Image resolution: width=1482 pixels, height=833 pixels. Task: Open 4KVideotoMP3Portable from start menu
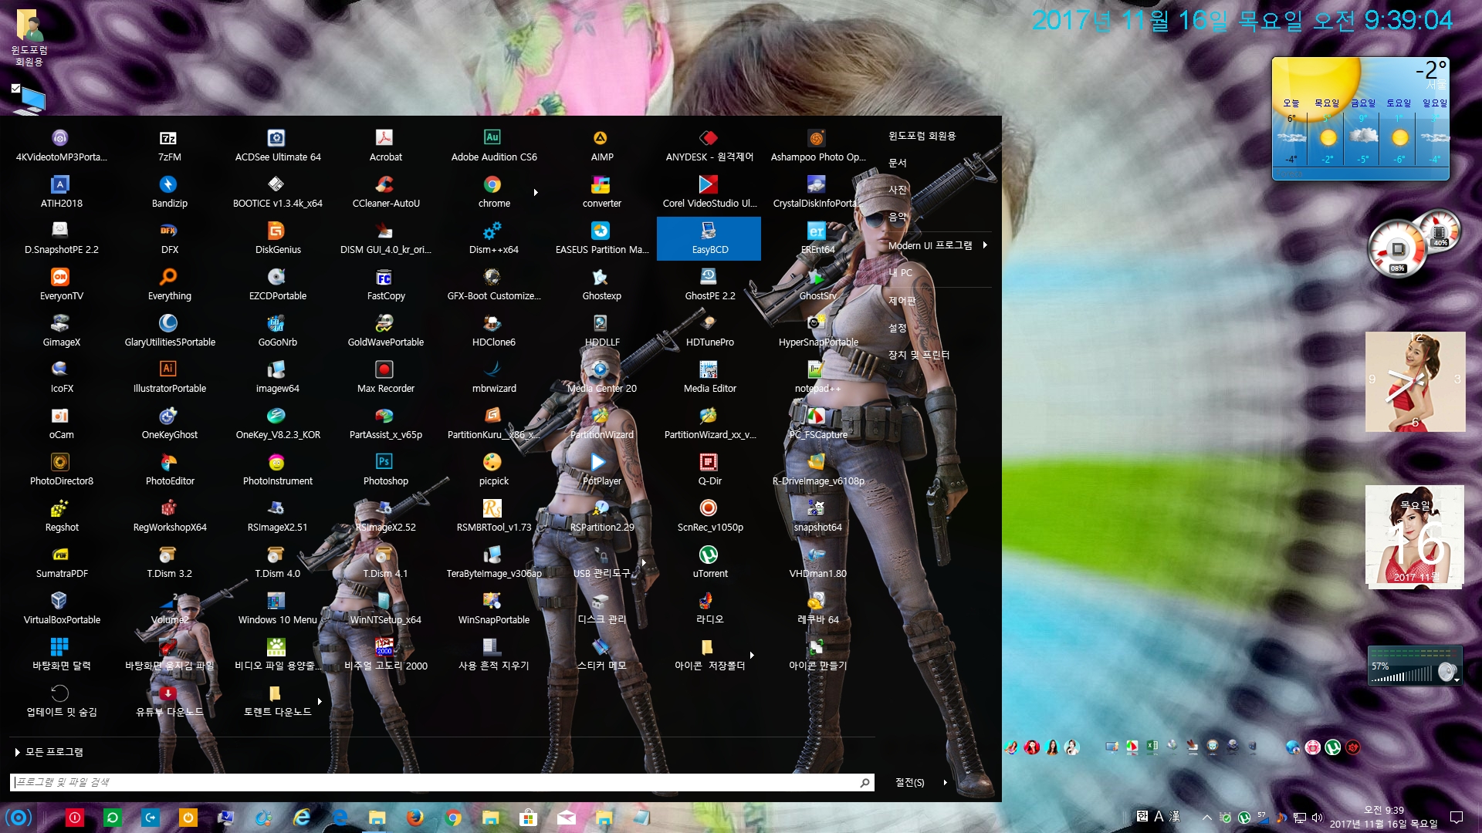click(x=61, y=147)
